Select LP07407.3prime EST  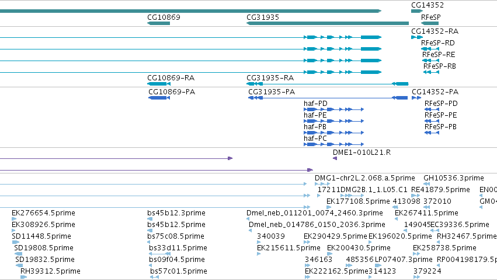click(404, 260)
